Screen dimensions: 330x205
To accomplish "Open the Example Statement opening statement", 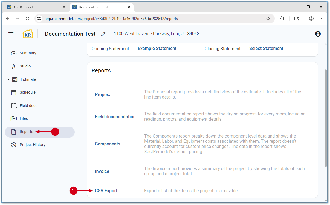I will [x=157, y=48].
